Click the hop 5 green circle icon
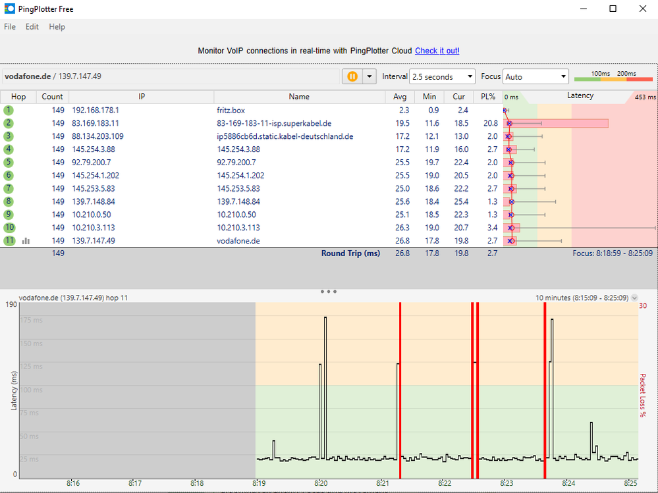Screen dimensions: 658x493 (x=9, y=163)
